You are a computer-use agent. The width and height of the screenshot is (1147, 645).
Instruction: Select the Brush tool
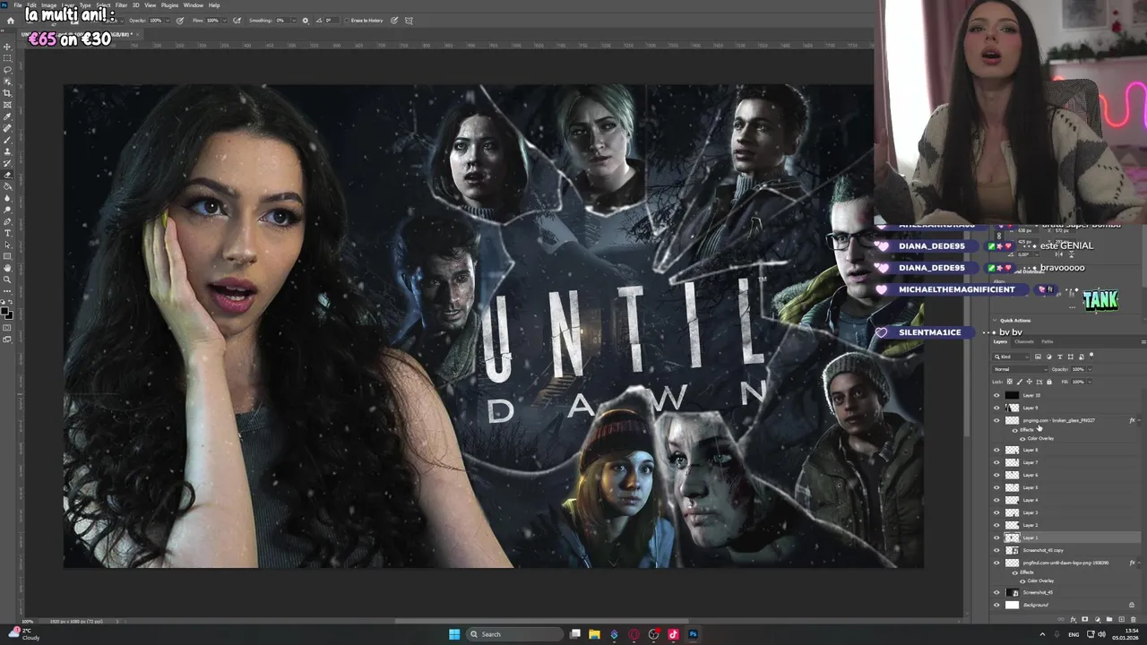pyautogui.click(x=8, y=140)
